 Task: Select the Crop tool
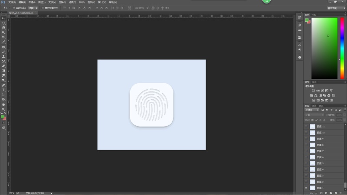click(3, 37)
